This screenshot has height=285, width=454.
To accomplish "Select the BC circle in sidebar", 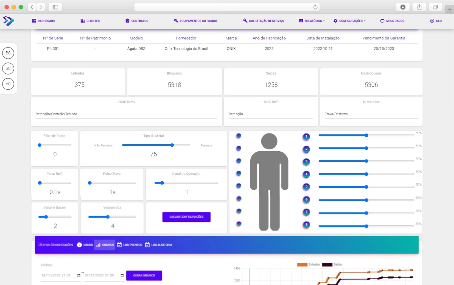I will [x=8, y=53].
